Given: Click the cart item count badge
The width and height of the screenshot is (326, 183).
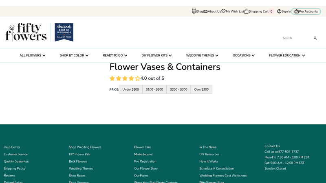Looking at the screenshot, I should pos(271,11).
